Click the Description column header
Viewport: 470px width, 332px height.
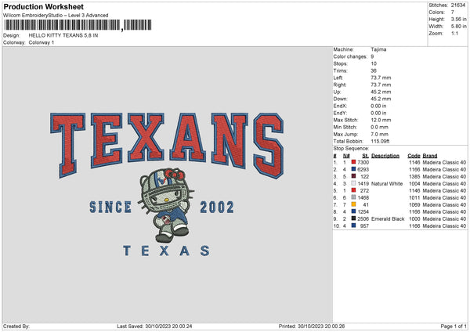(385, 156)
